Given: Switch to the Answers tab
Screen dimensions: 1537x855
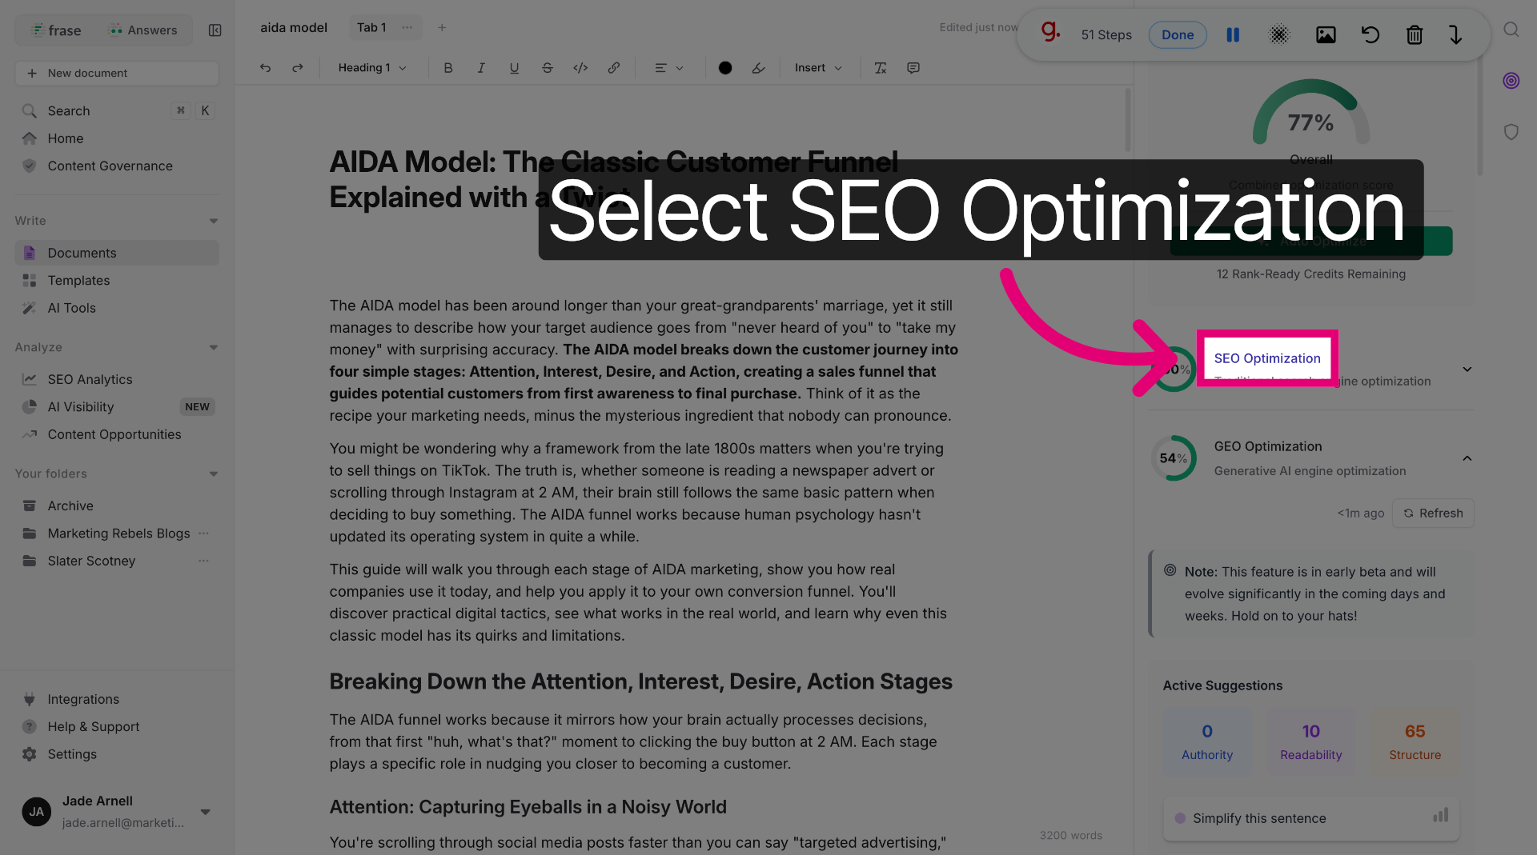Looking at the screenshot, I should coord(143,30).
